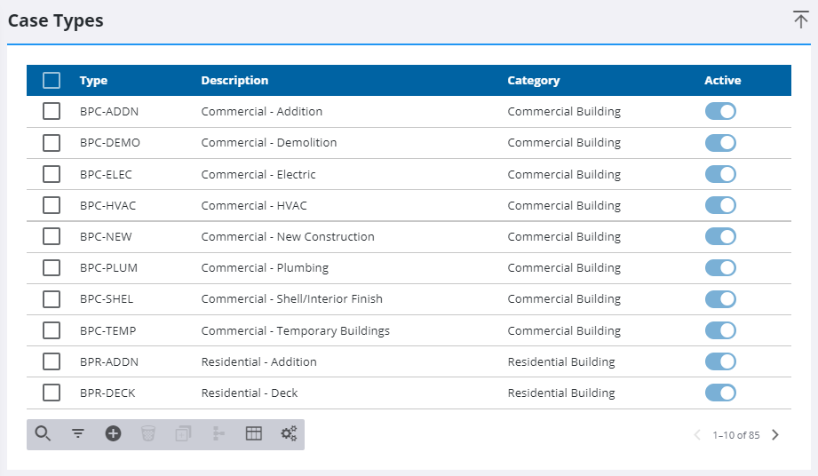Sort by the Type column header

(x=93, y=80)
